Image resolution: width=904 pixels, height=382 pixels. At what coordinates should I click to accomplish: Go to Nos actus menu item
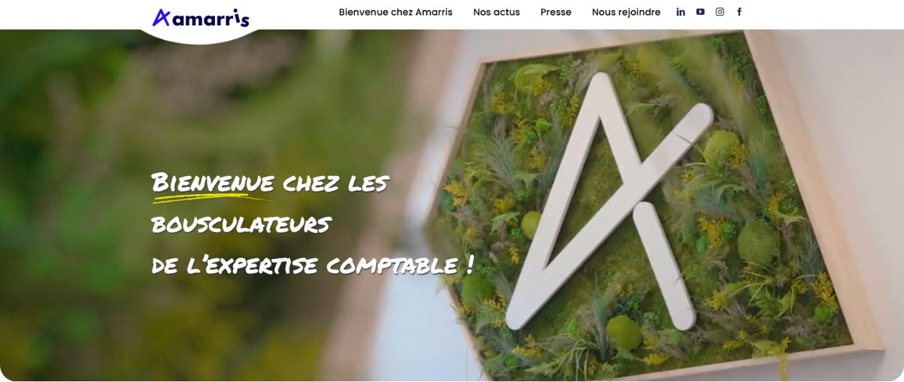pos(496,12)
